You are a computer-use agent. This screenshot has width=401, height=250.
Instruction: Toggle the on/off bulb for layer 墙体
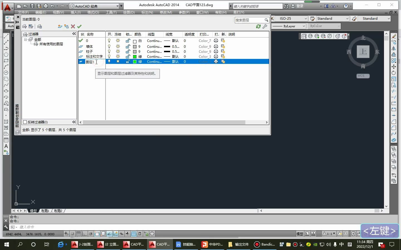pos(109,46)
